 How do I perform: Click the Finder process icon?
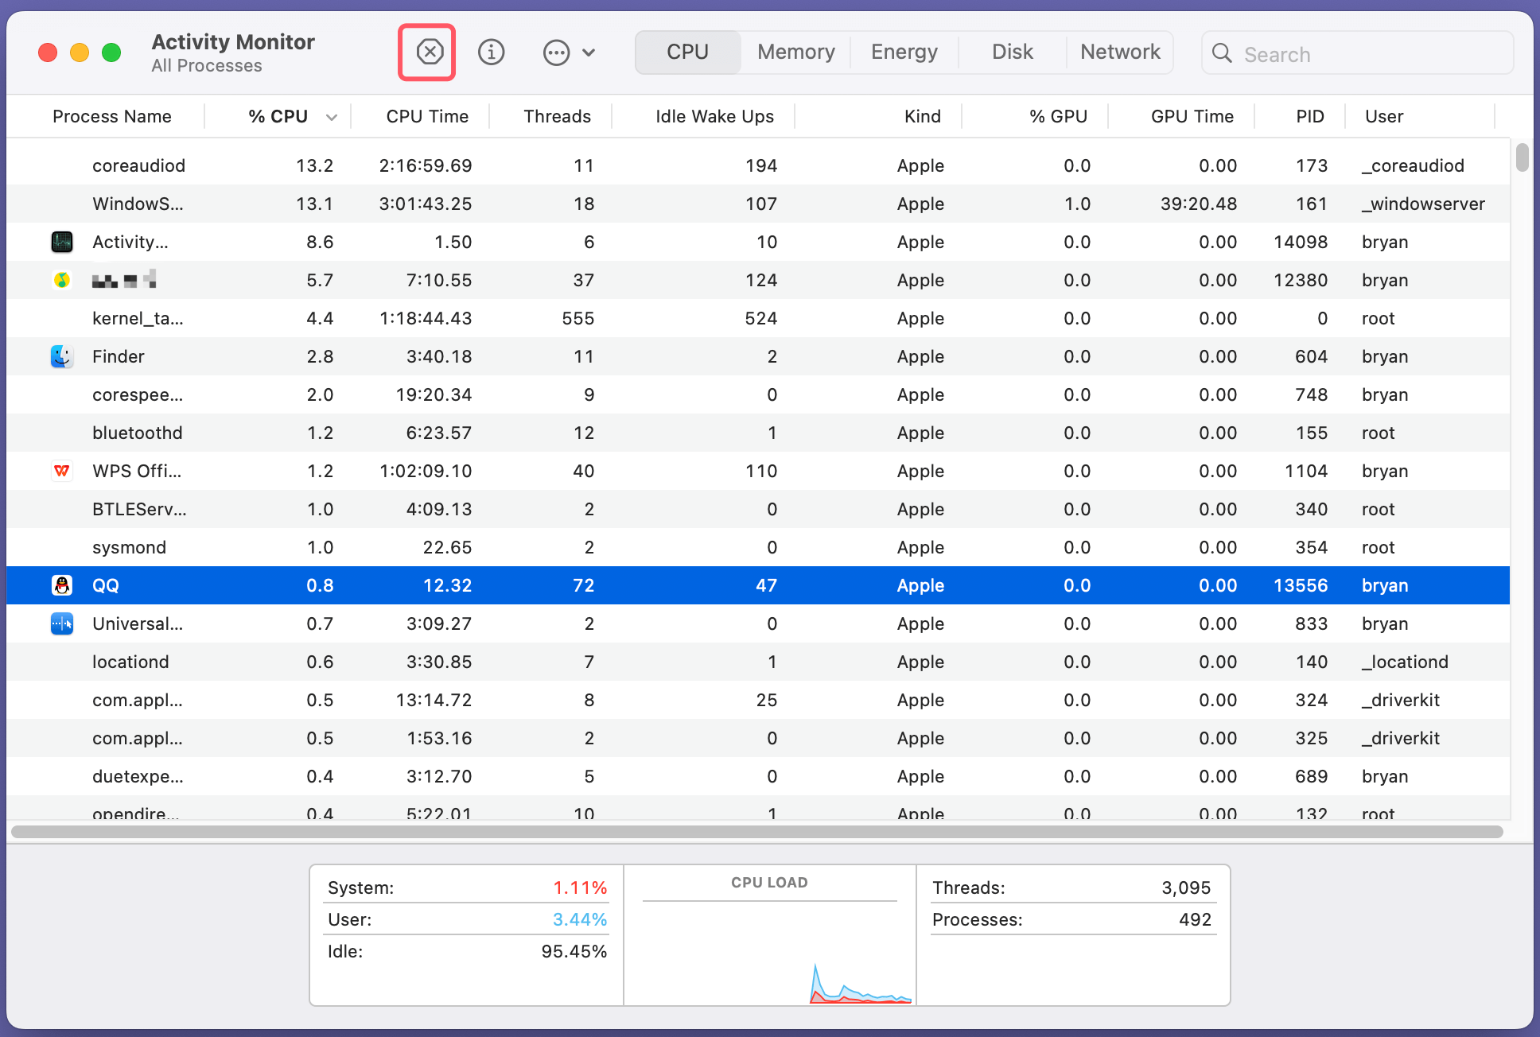click(61, 356)
